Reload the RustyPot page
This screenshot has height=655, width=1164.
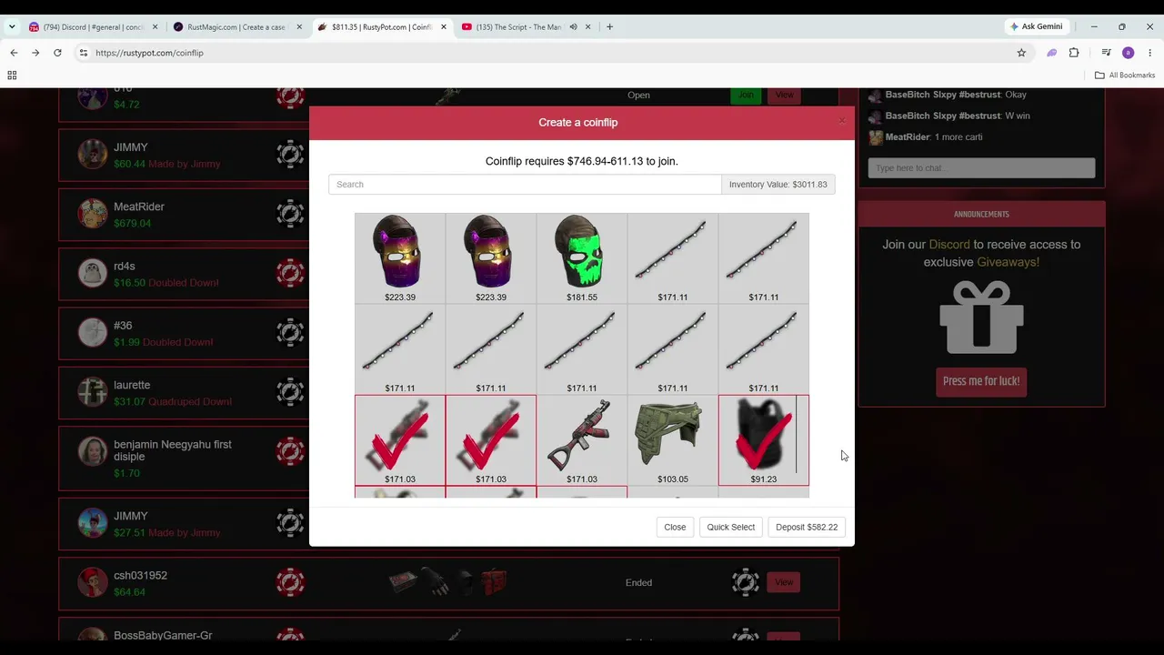pos(57,53)
